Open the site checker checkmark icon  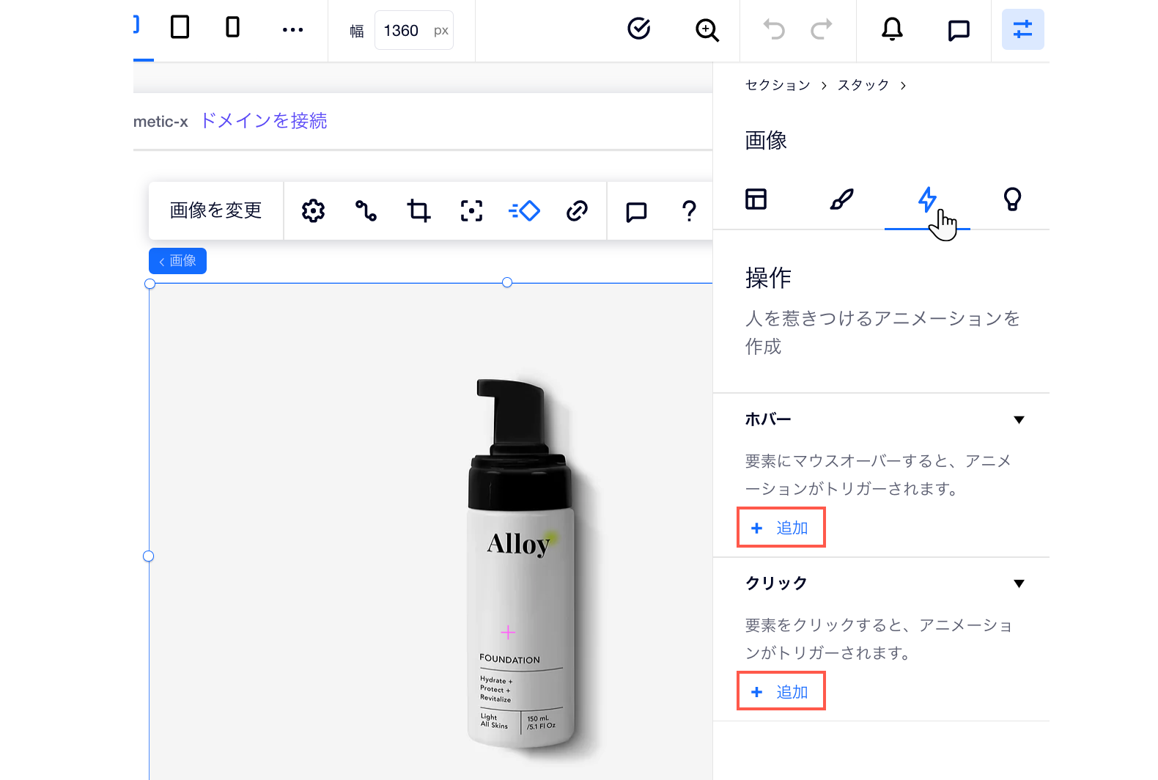639,29
